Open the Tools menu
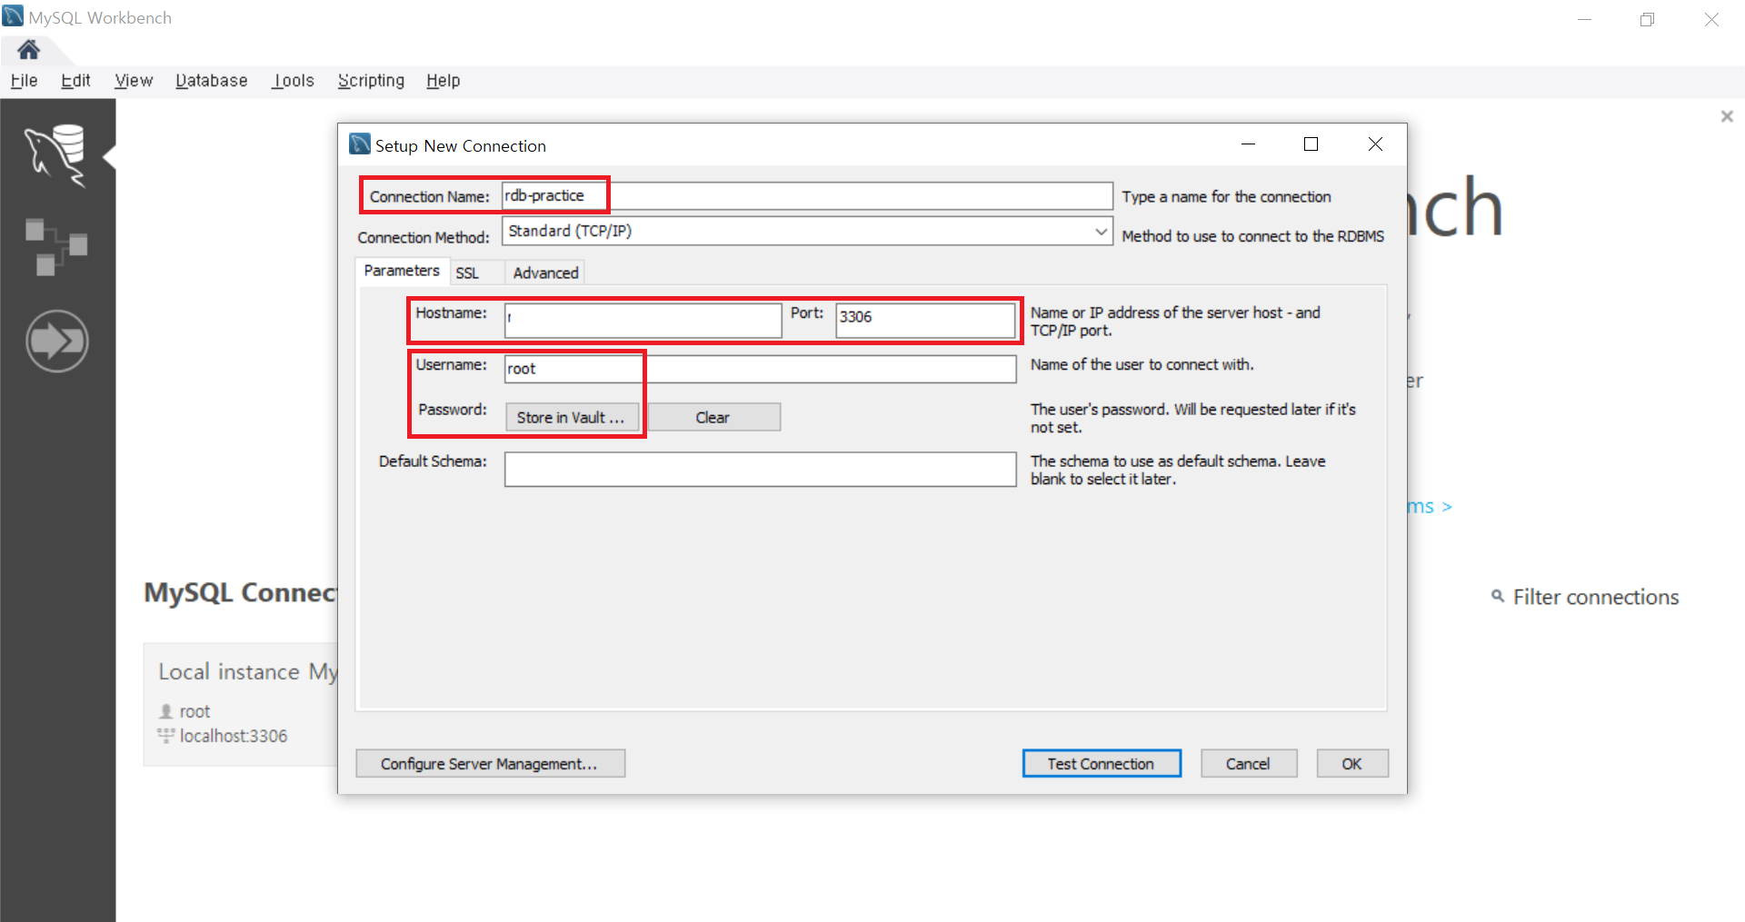 293,81
